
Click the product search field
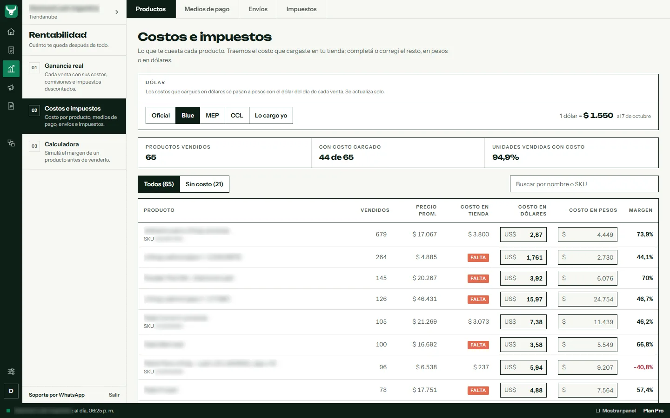pos(584,184)
